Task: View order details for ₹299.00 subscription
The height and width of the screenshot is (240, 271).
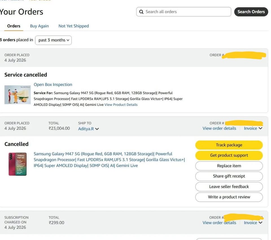Action: 219,223
